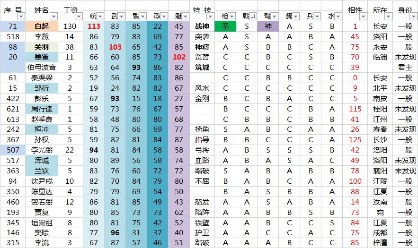Open the 骑 column filter dropdown
Image resolution: width=418 pixels, height=248 pixels.
click(296, 17)
